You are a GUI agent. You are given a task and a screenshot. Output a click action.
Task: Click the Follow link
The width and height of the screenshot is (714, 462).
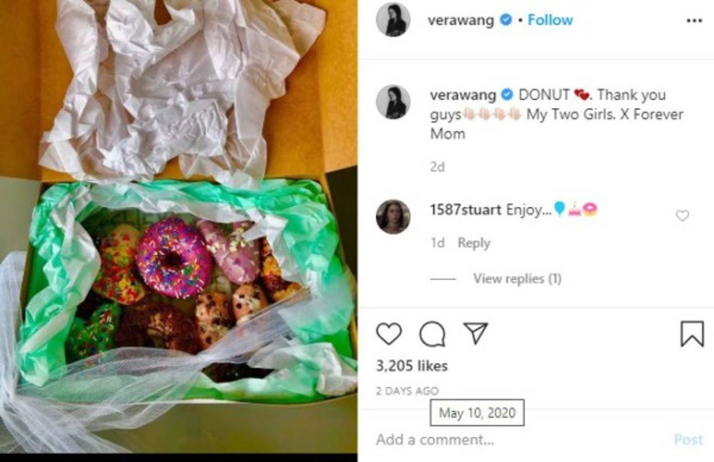pos(550,20)
